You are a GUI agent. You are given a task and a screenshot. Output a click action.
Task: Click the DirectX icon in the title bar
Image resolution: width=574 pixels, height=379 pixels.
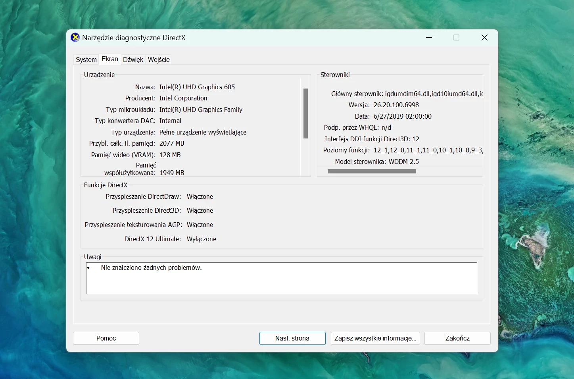[x=75, y=37]
